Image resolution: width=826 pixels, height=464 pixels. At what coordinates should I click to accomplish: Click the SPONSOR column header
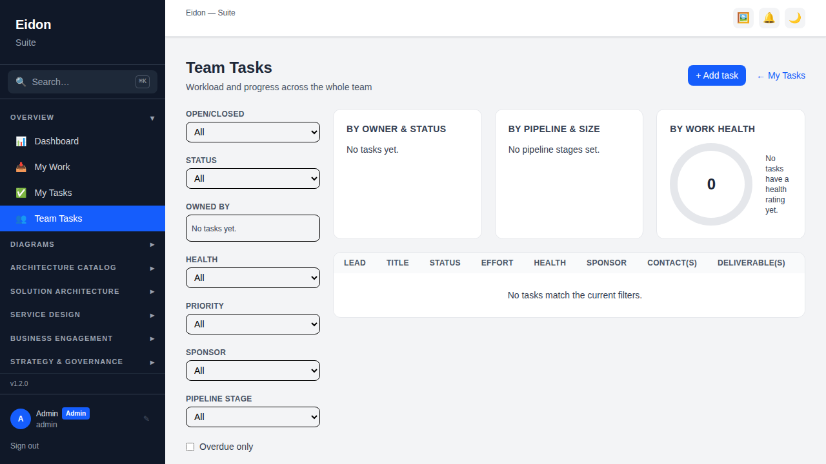pos(607,263)
